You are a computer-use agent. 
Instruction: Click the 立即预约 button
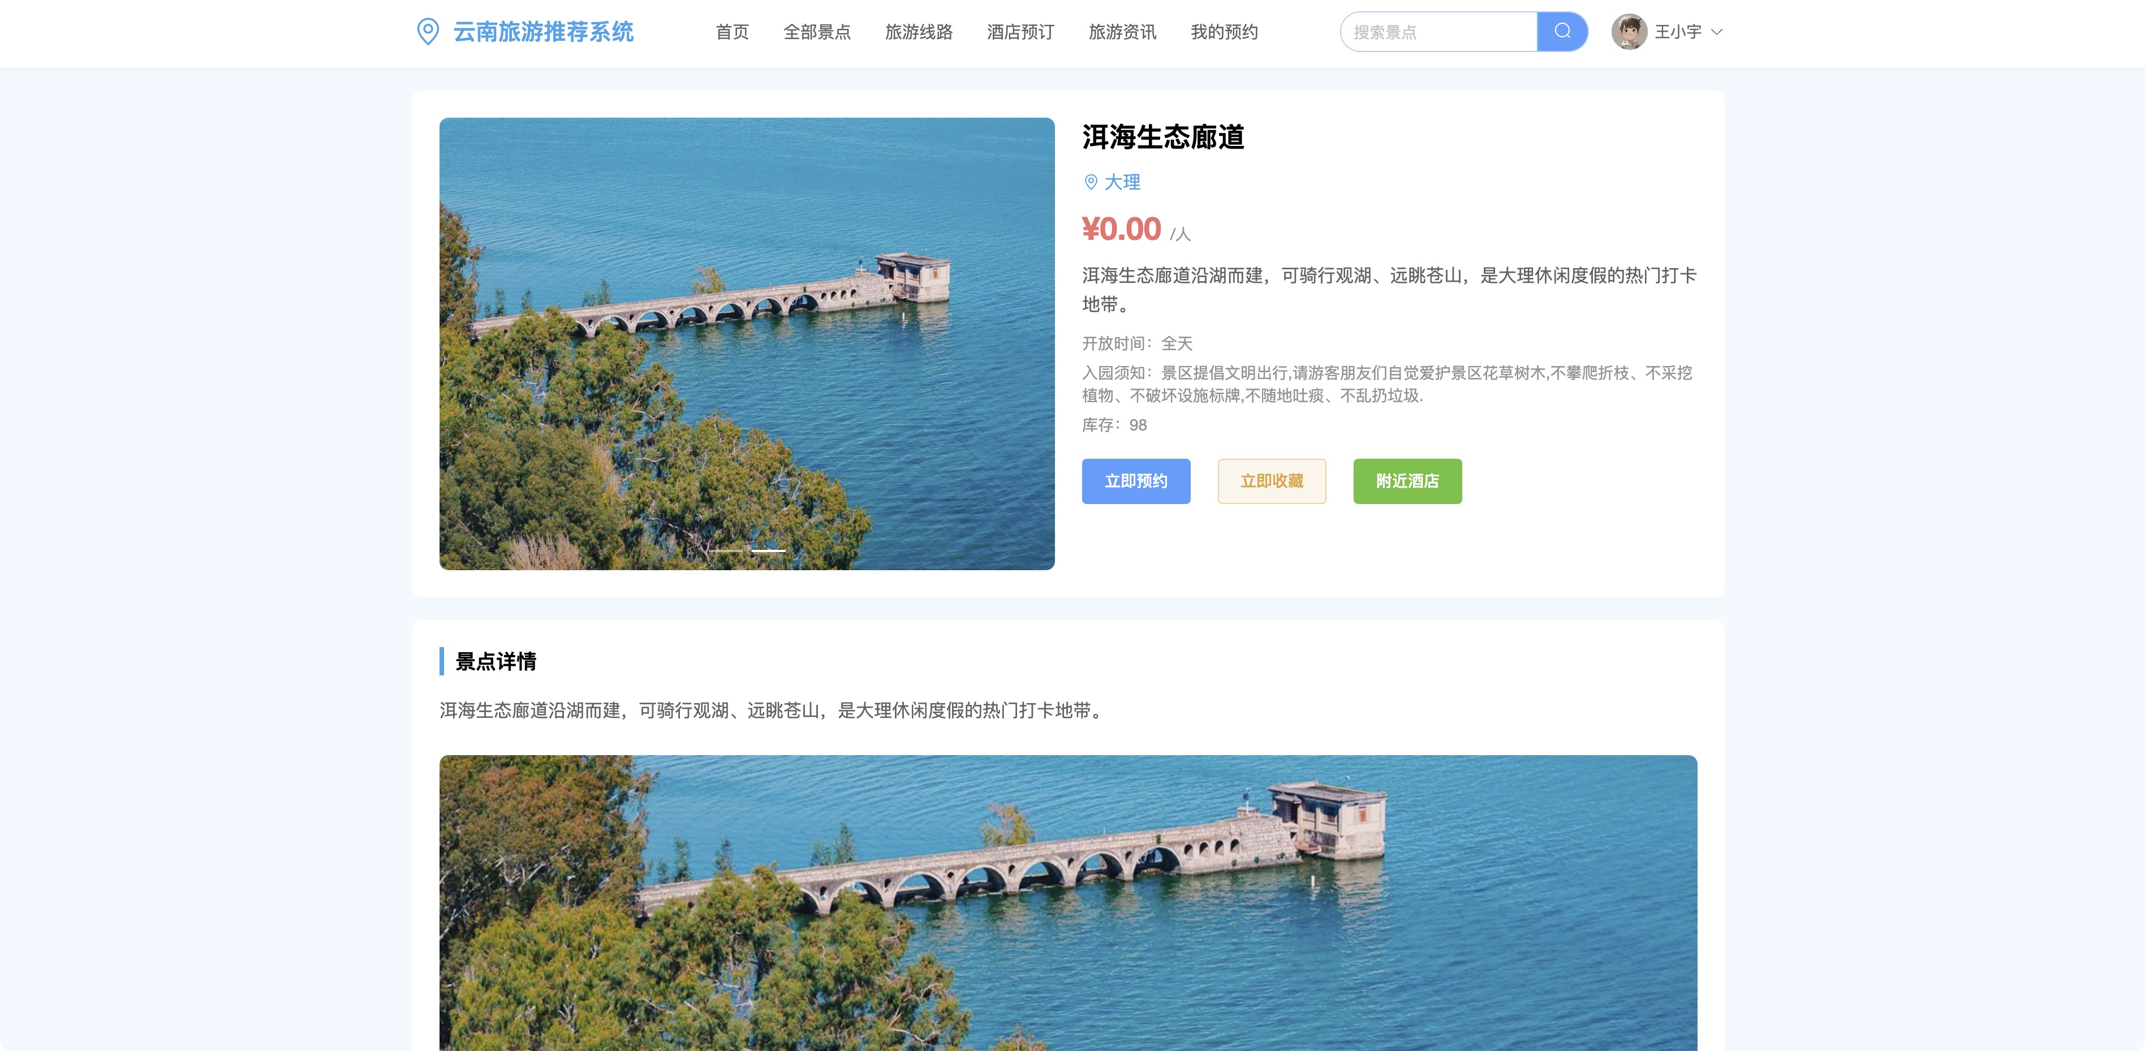(x=1136, y=481)
